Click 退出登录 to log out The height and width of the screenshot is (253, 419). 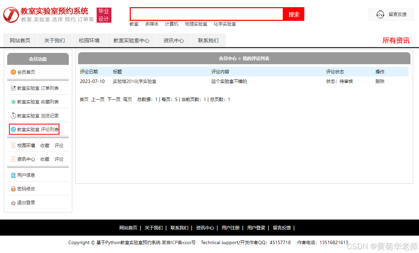(26, 202)
